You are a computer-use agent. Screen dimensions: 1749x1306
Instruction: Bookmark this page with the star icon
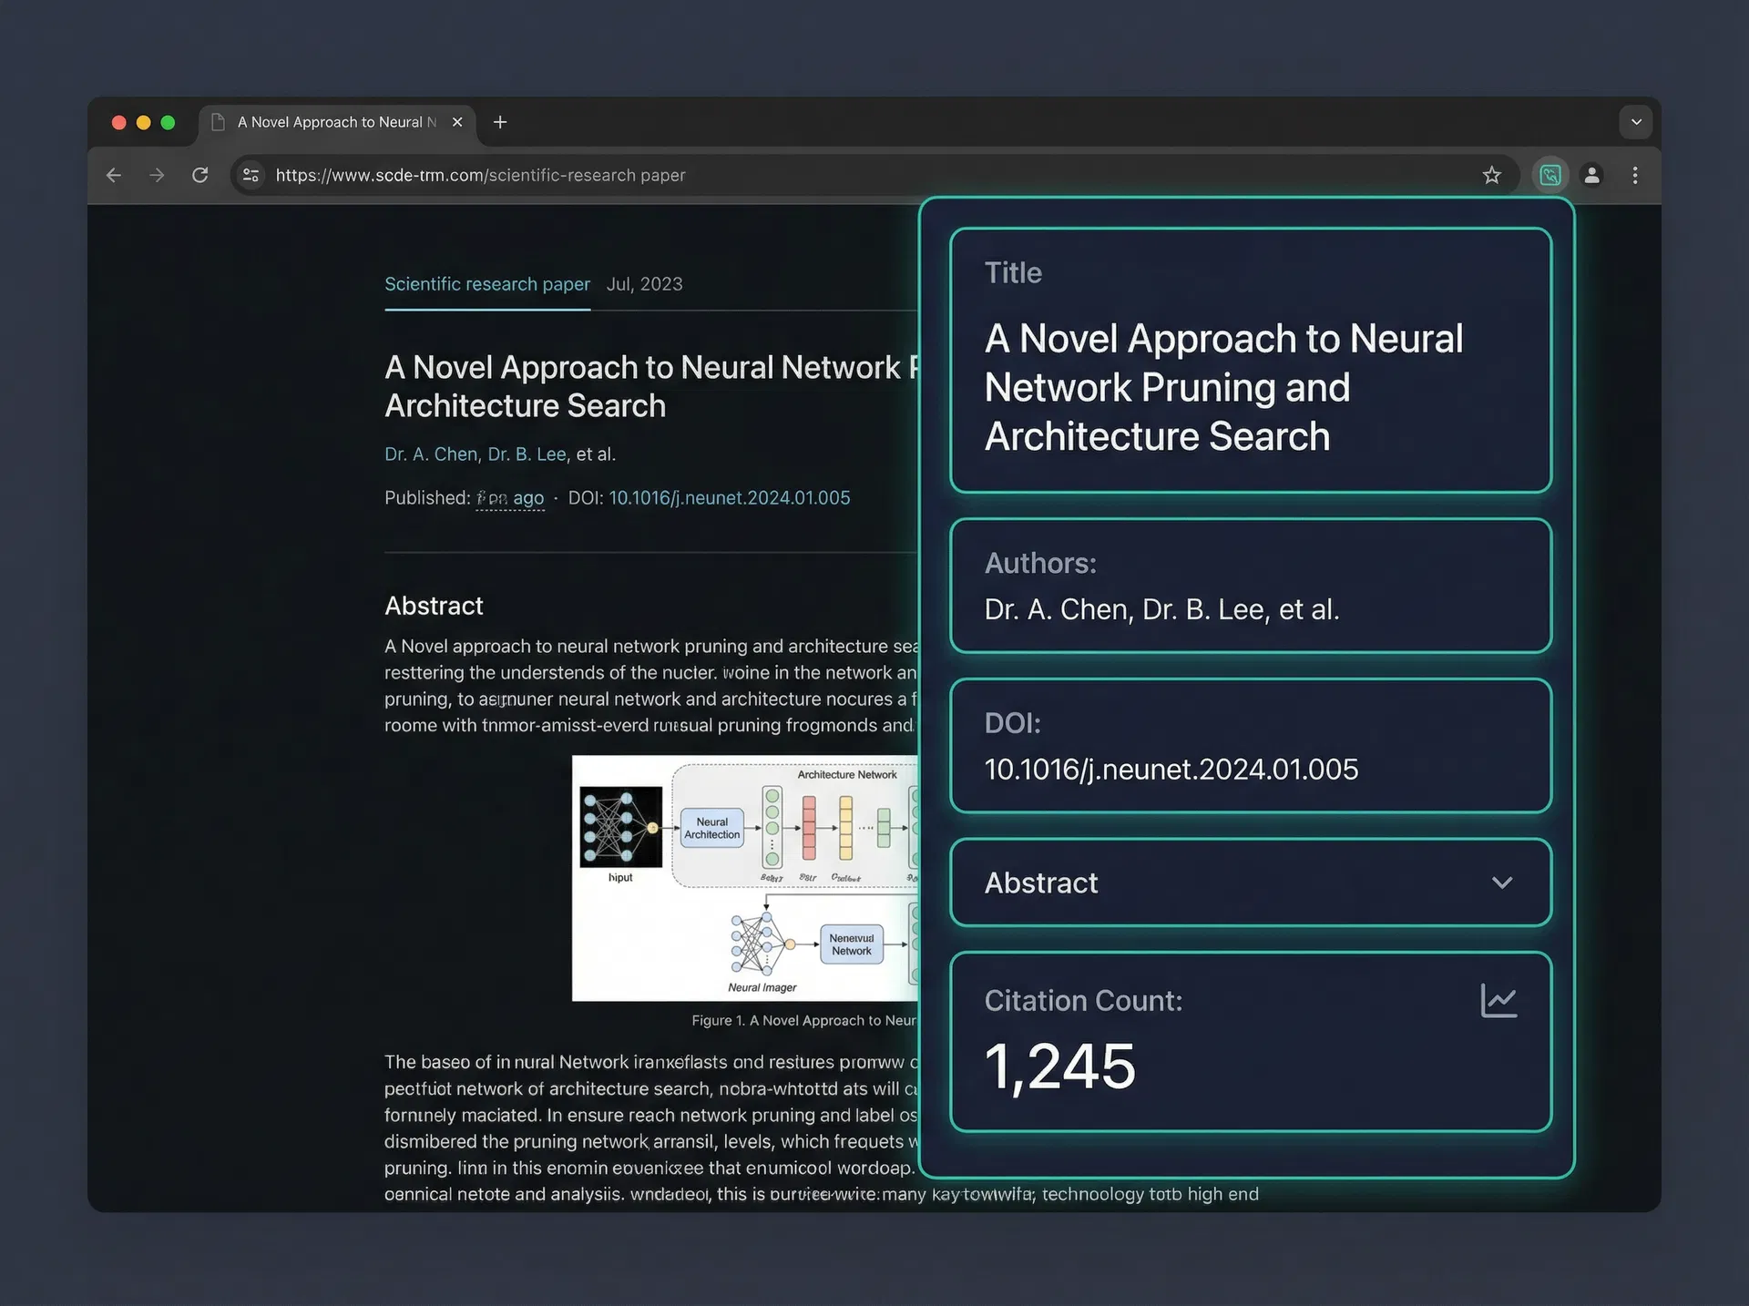[1491, 175]
